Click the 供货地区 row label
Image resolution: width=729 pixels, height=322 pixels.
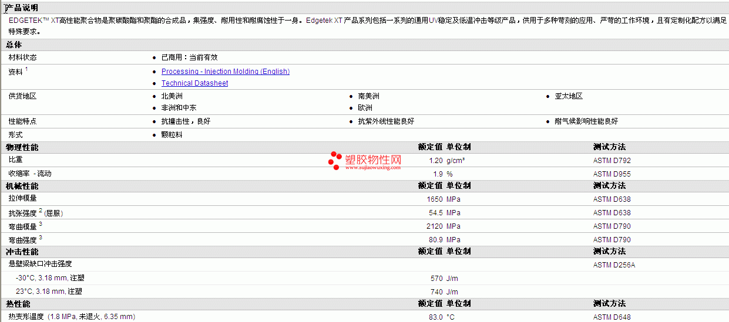pyautogui.click(x=23, y=96)
